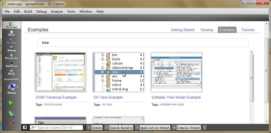
Task: Click the Dir View Example title link
Action: point(108,97)
